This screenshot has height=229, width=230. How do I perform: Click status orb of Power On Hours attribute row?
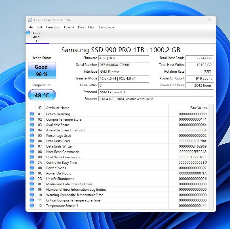coord(32,173)
